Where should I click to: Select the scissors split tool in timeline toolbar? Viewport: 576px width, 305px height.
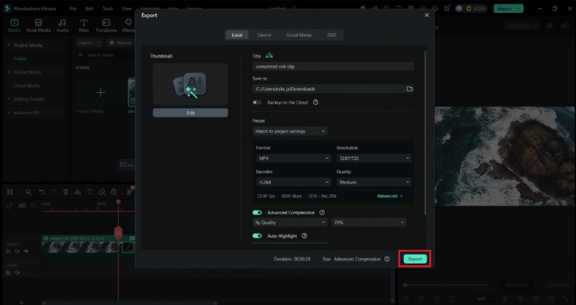click(78, 192)
